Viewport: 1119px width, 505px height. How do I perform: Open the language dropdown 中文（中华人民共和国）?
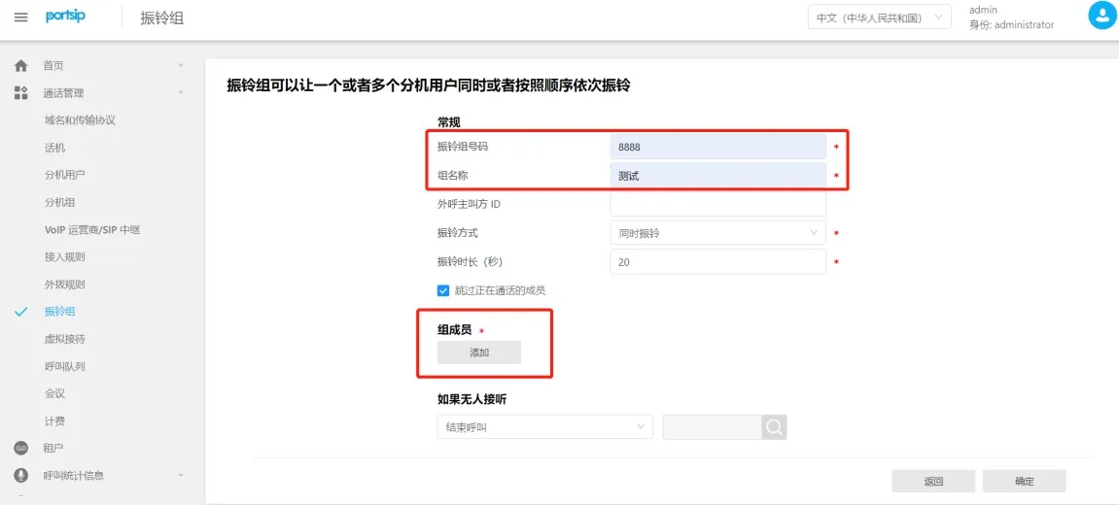(879, 17)
